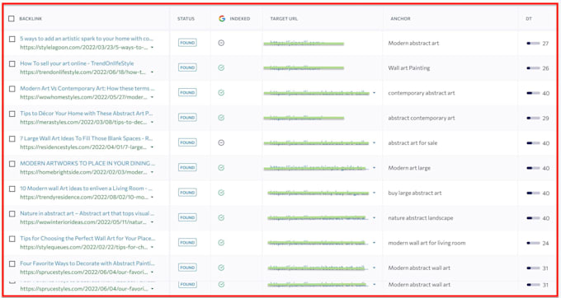Open target URL dropdown in abstract art for sale row
This screenshot has height=298, width=561.
[x=375, y=142]
